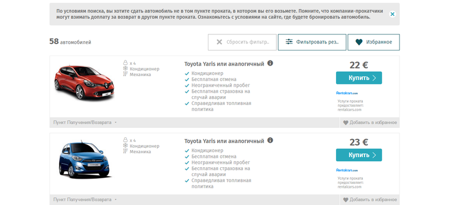457x205 pixels.
Task: Click manual gearbox icon on 23 € car
Action: coord(125,151)
